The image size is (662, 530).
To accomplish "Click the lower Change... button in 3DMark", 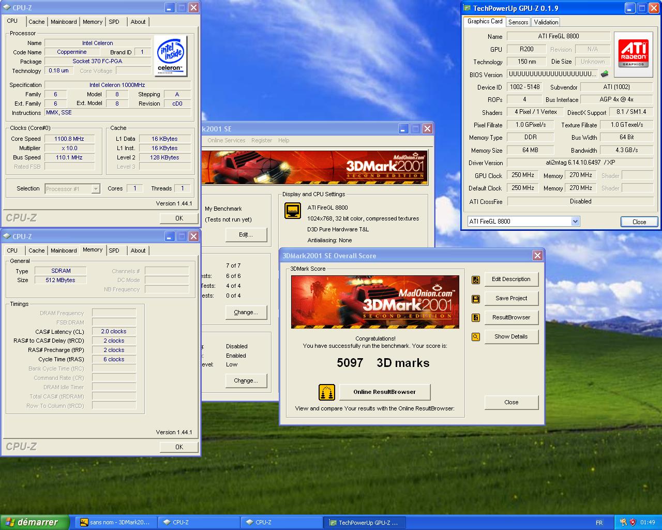I will (246, 381).
